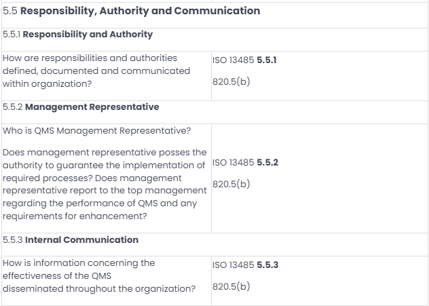
Task: Click the words 'representative report to the top management'
Action: [105, 191]
